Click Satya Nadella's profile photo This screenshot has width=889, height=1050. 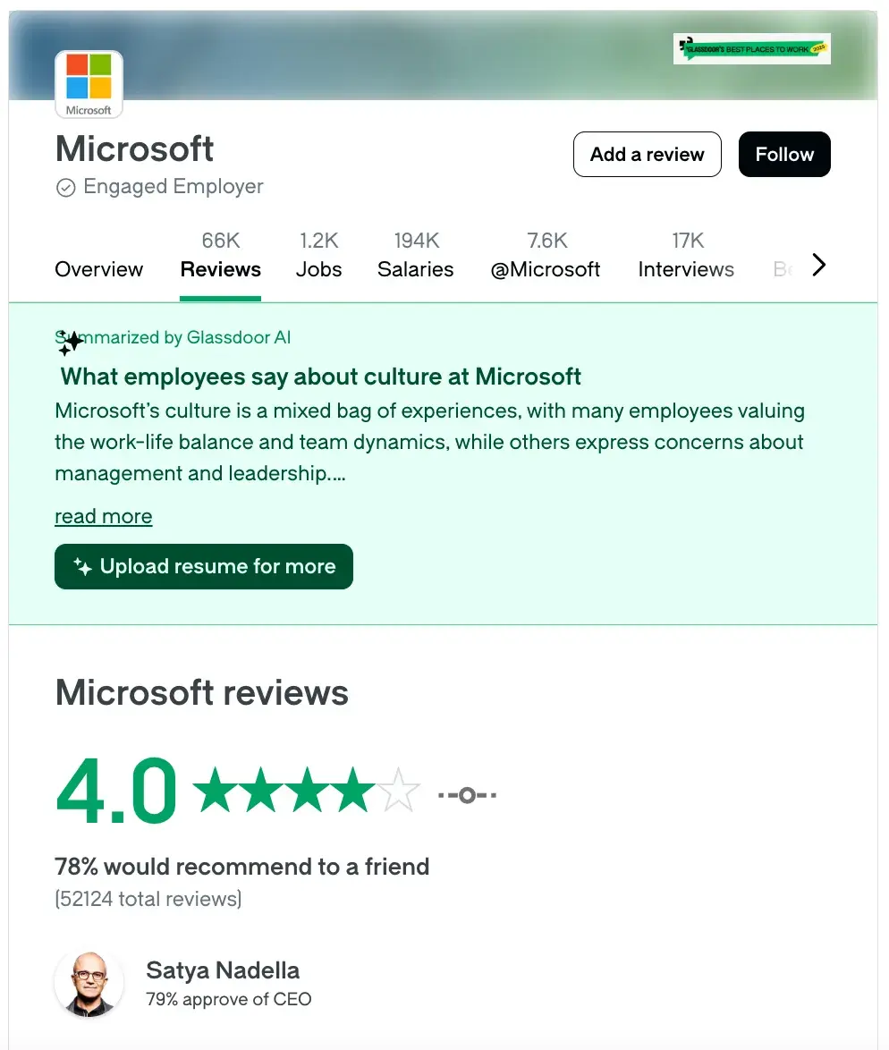click(x=89, y=983)
